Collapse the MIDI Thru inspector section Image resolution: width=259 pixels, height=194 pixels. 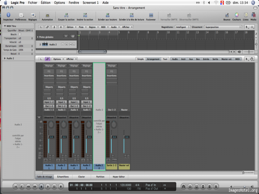pyautogui.click(x=5, y=26)
